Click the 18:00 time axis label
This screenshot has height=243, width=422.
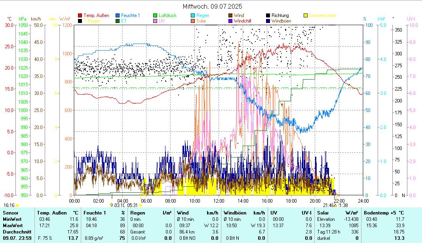291,201
